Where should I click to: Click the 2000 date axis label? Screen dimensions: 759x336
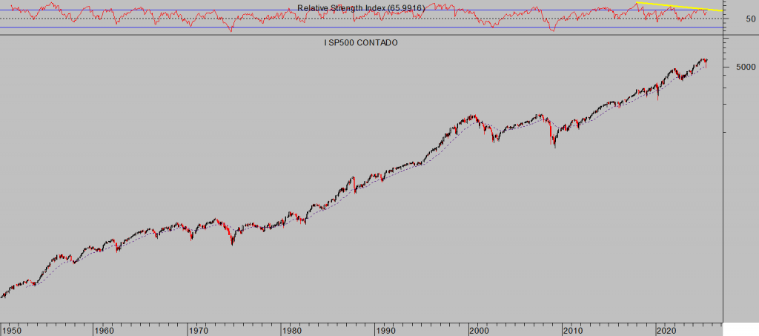(x=480, y=331)
